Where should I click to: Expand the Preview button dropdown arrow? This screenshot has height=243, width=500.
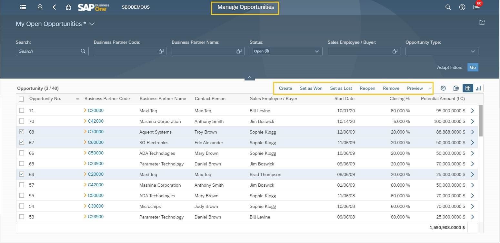(x=430, y=88)
